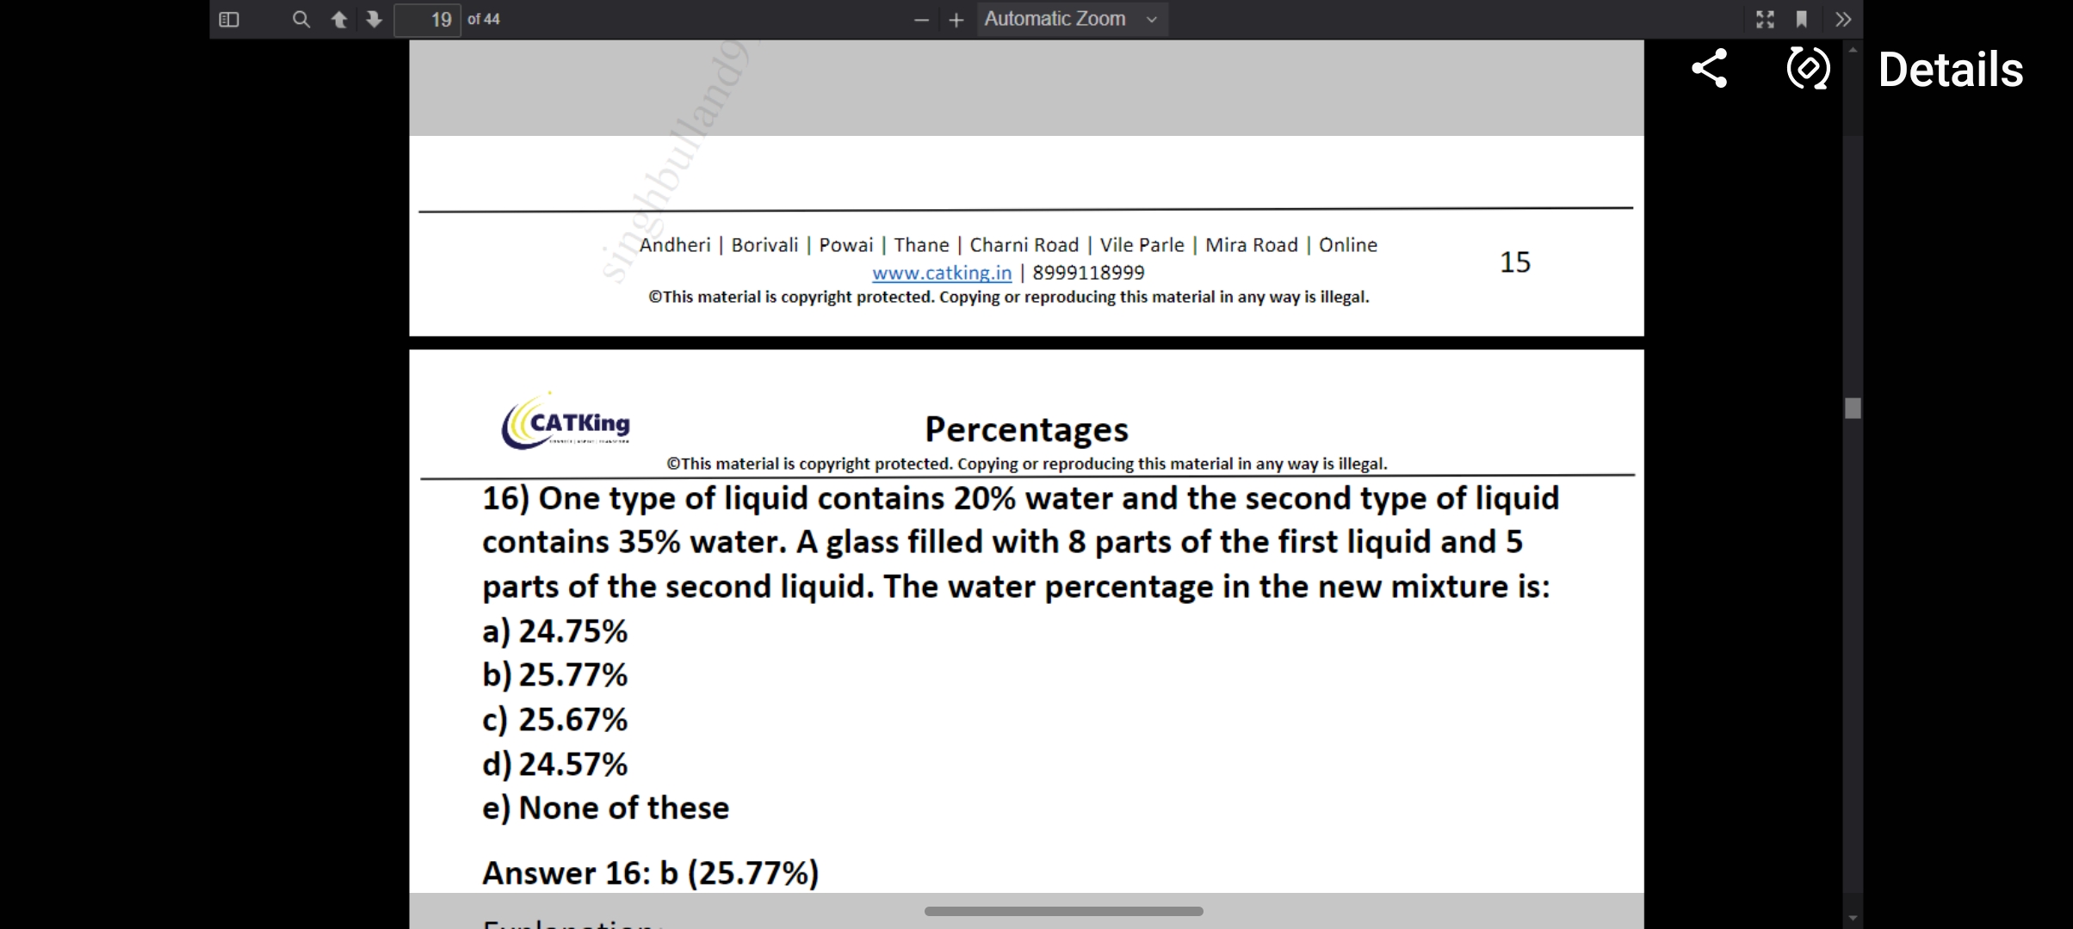The width and height of the screenshot is (2073, 929).
Task: Go to next page arrow
Action: click(x=374, y=19)
